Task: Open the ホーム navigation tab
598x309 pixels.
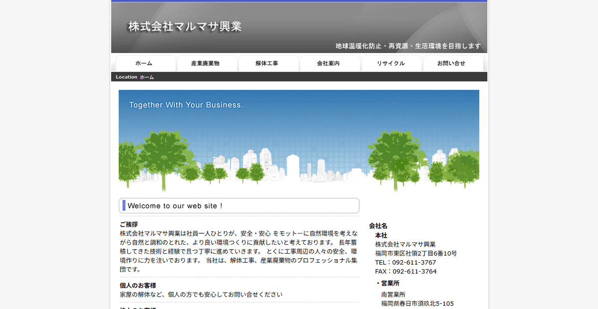Action: tap(145, 63)
